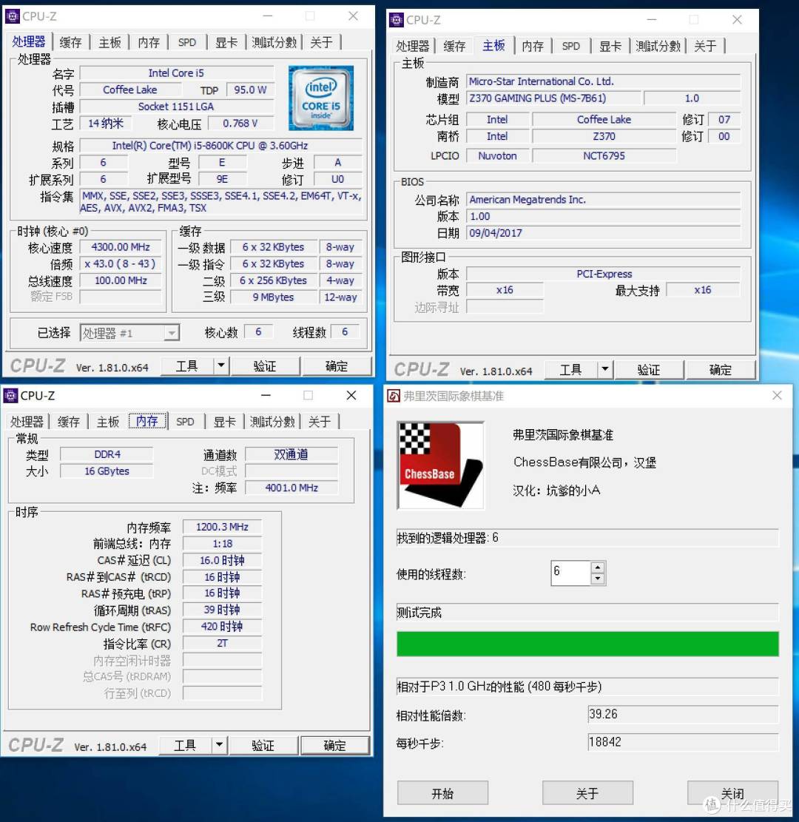The height and width of the screenshot is (822, 799).
Task: Click the Fritz Chess Benchmark title bar icon
Action: (394, 396)
